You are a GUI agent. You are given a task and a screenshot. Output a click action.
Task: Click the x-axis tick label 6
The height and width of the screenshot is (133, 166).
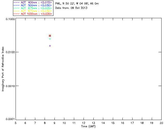click(25, 123)
